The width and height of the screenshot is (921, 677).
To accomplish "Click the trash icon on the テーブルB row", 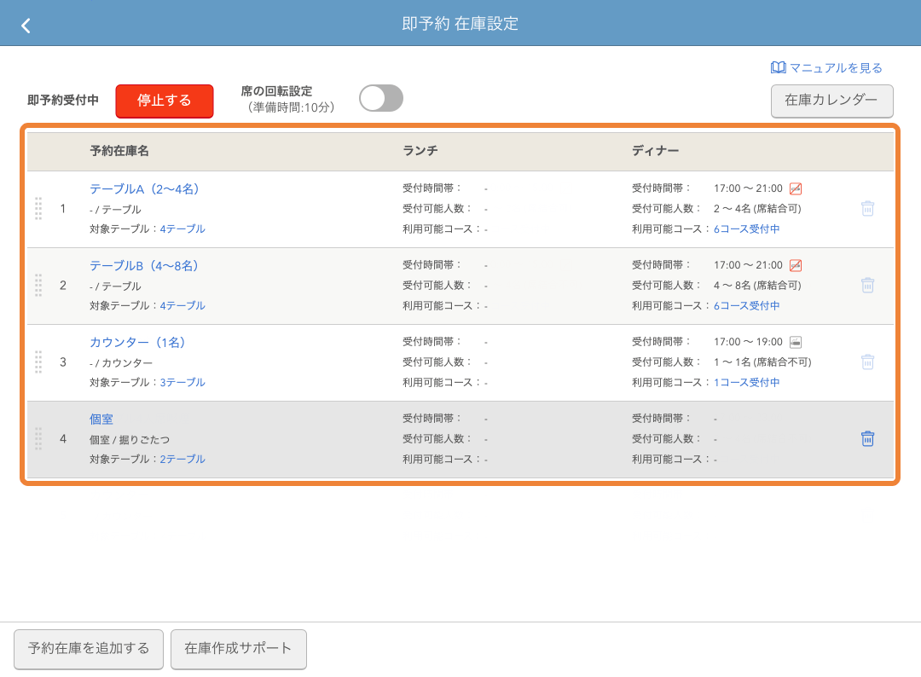I will (868, 285).
